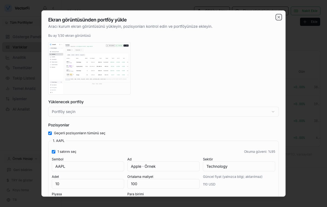The image size is (327, 207).
Task: Click the Koyu tema moon icon
Action: 9,190
